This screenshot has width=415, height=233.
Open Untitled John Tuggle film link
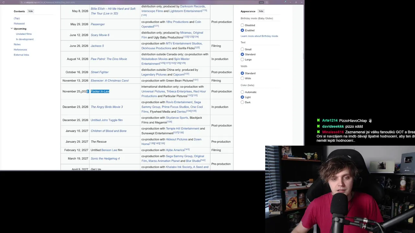click(x=107, y=120)
